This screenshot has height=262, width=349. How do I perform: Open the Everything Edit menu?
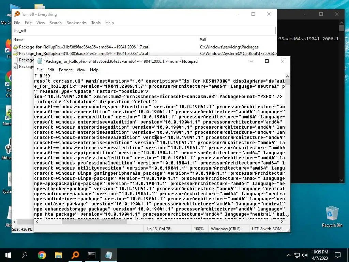pos(28,23)
